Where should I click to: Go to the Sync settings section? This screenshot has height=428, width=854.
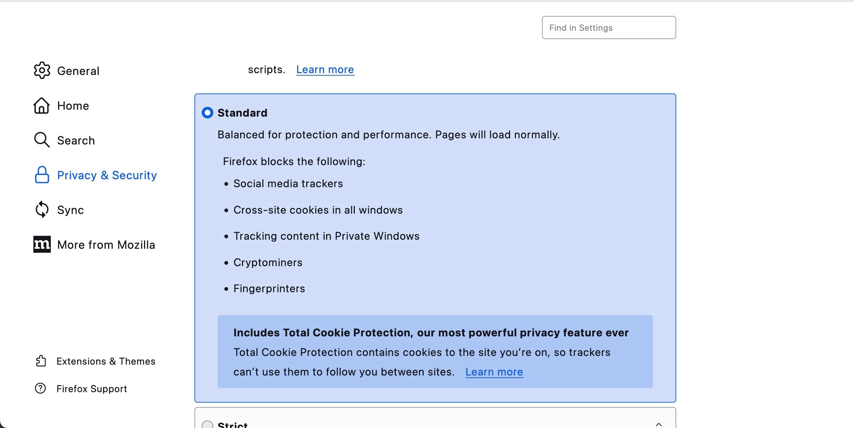pyautogui.click(x=70, y=210)
